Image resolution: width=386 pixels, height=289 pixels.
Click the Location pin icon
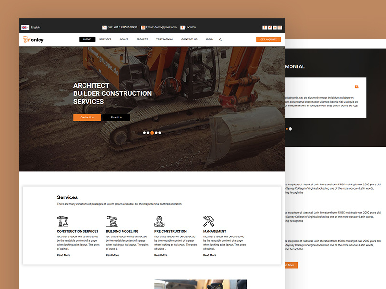tap(183, 27)
